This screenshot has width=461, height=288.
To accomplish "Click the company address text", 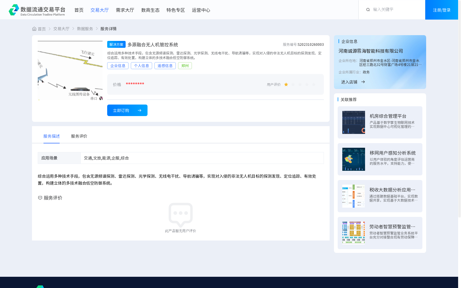I will [x=390, y=63].
